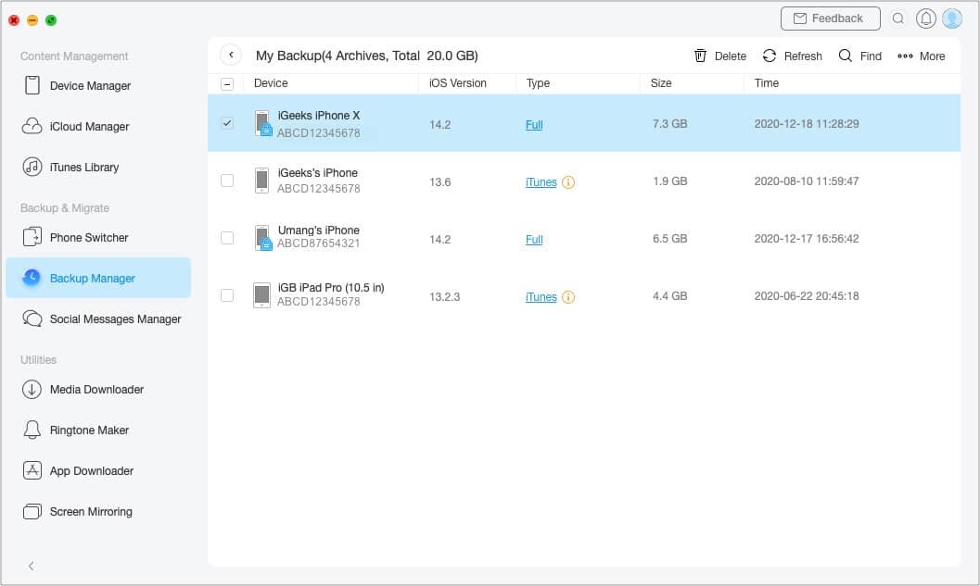Click the Ringtone Maker bell icon
Viewport: 980px width, 586px height.
[x=32, y=430]
